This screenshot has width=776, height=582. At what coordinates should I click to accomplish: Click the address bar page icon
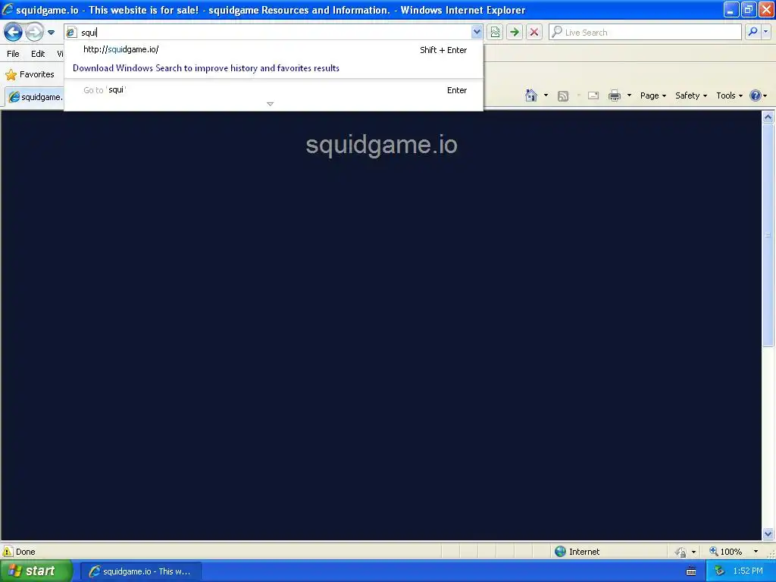point(71,33)
